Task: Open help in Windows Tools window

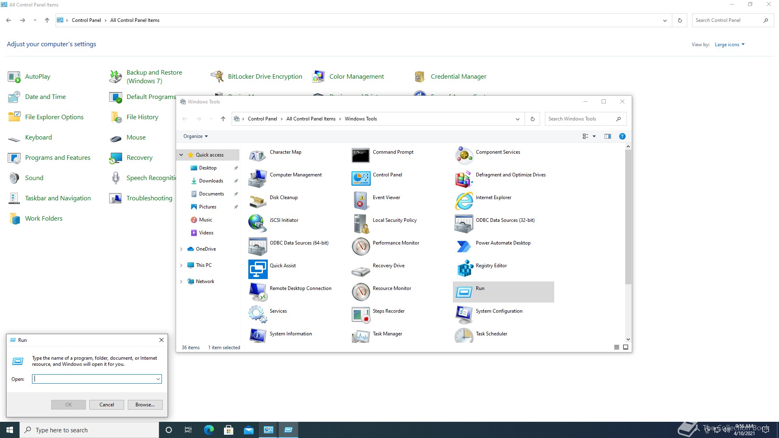Action: [x=622, y=136]
